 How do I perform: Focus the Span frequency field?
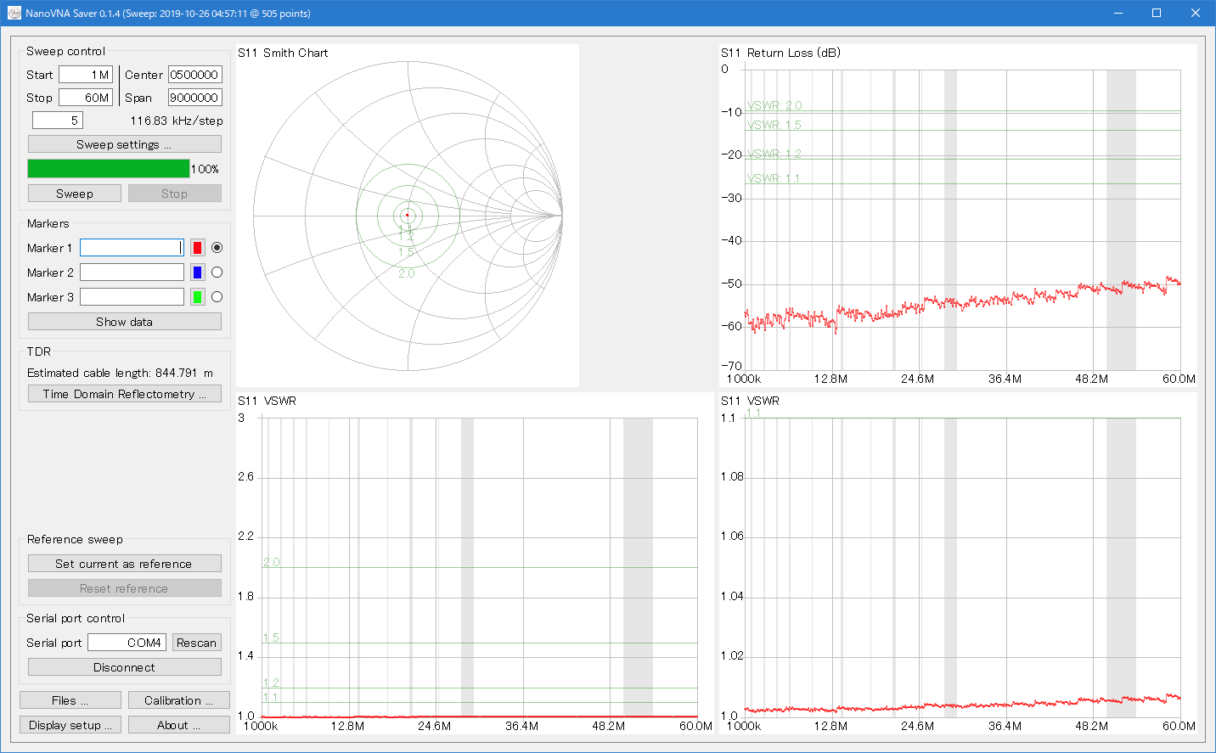(194, 98)
